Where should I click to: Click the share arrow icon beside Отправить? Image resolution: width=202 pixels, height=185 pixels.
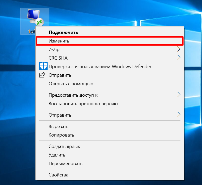tap(42, 75)
